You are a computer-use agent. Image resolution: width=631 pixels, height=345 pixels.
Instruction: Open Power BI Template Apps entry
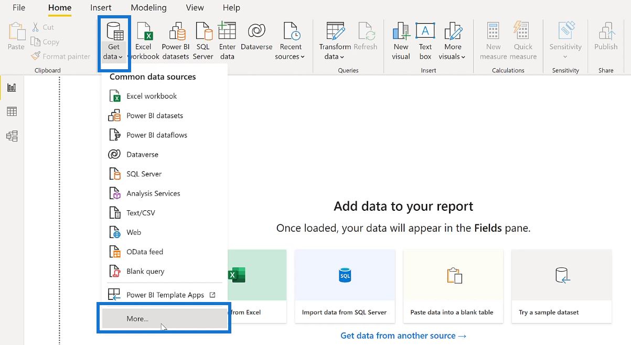pyautogui.click(x=165, y=295)
